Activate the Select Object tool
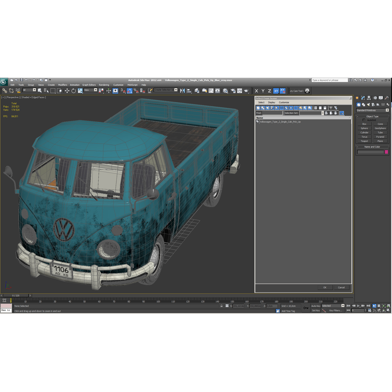The height and width of the screenshot is (392, 392). tap(40, 91)
